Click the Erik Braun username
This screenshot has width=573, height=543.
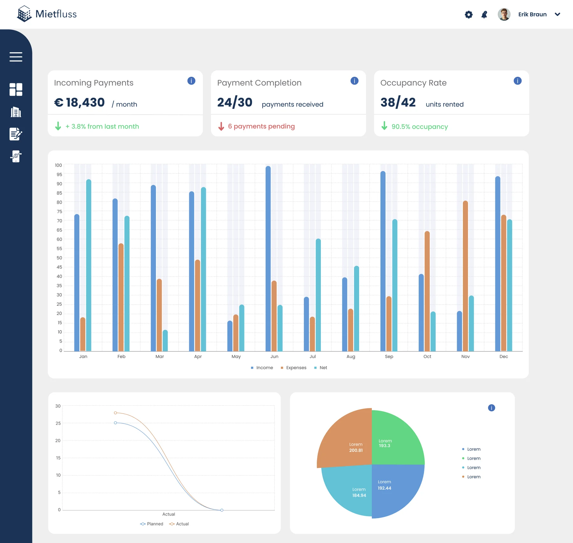pyautogui.click(x=532, y=14)
